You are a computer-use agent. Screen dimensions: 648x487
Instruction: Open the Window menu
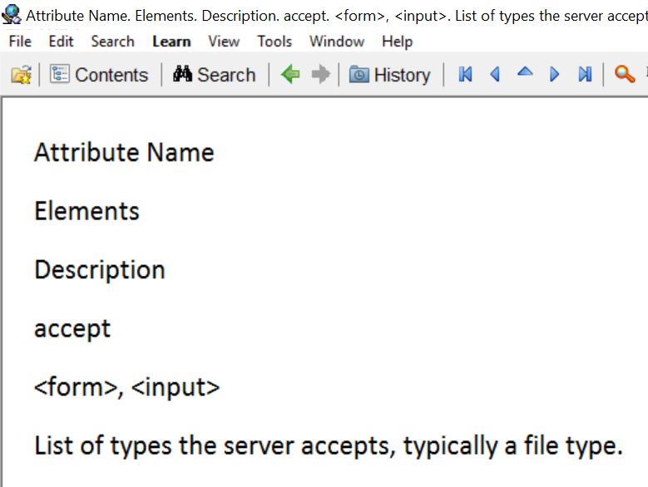337,42
